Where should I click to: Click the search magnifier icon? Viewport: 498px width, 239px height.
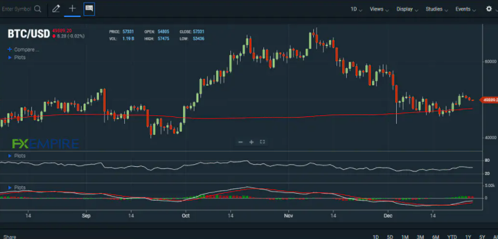coord(38,9)
